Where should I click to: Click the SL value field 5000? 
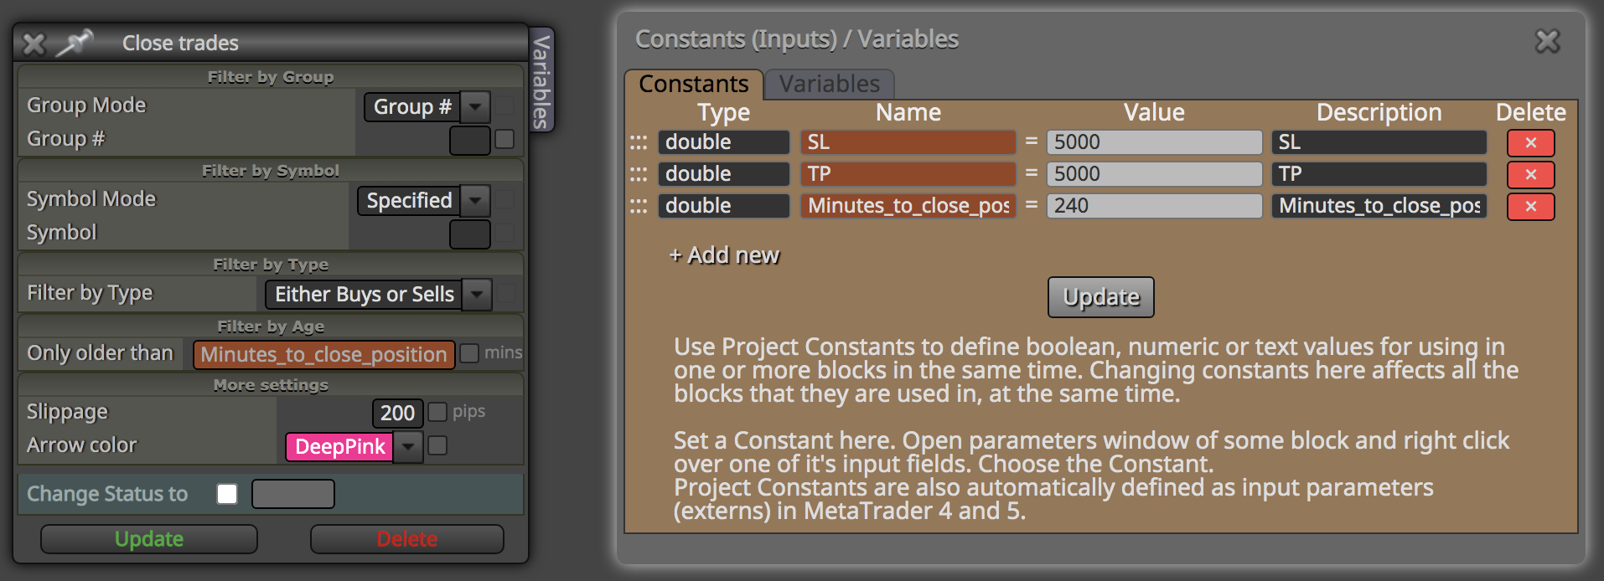pos(1155,142)
